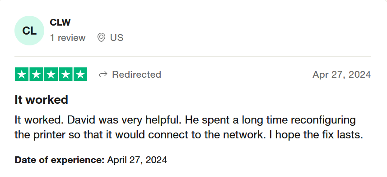387x177 pixels.
Task: Click the CL avatar circle
Action: (29, 31)
